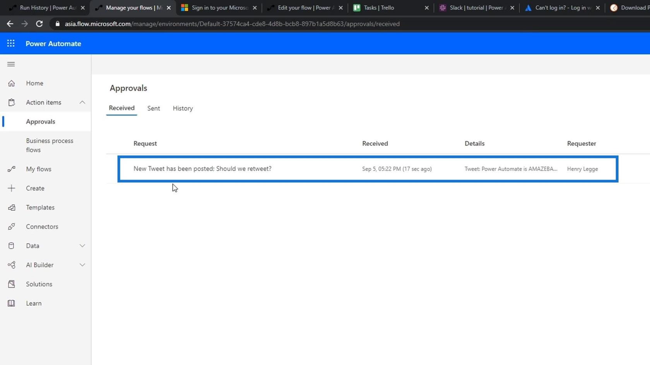Switch to the Sent approvals tab
Image resolution: width=650 pixels, height=365 pixels.
click(154, 109)
